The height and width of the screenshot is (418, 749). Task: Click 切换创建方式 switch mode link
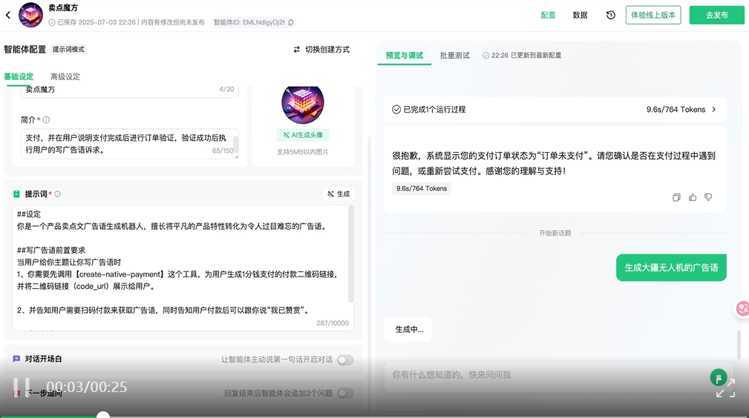[321, 50]
